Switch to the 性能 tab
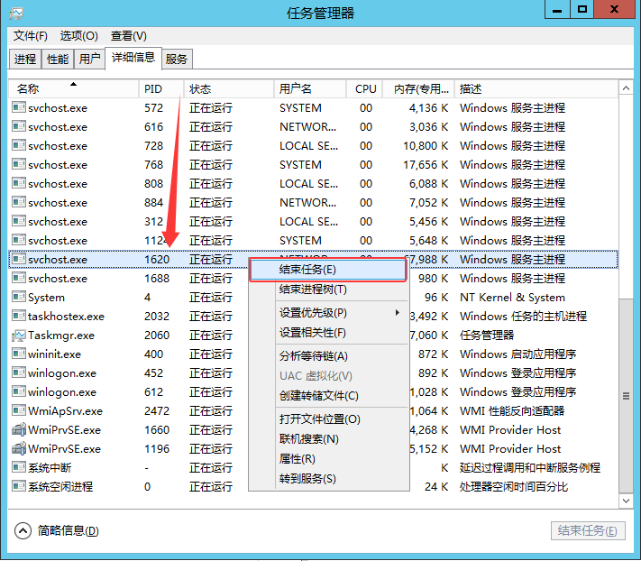 tap(57, 60)
